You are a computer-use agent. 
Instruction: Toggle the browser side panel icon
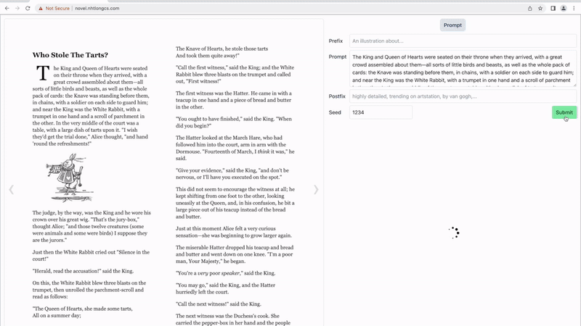553,8
